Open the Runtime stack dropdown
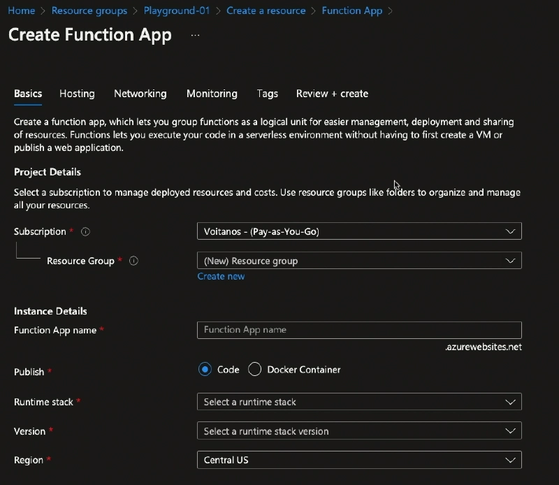 click(359, 402)
